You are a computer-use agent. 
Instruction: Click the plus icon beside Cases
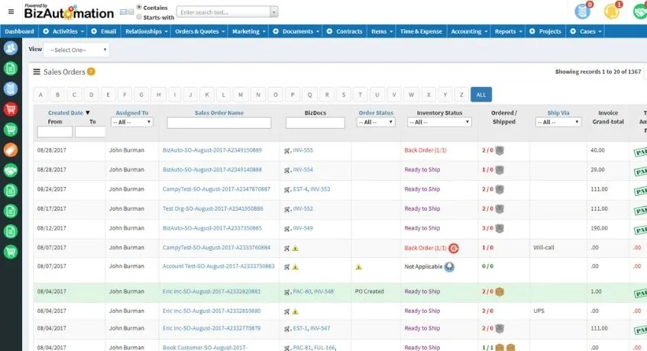pyautogui.click(x=573, y=31)
